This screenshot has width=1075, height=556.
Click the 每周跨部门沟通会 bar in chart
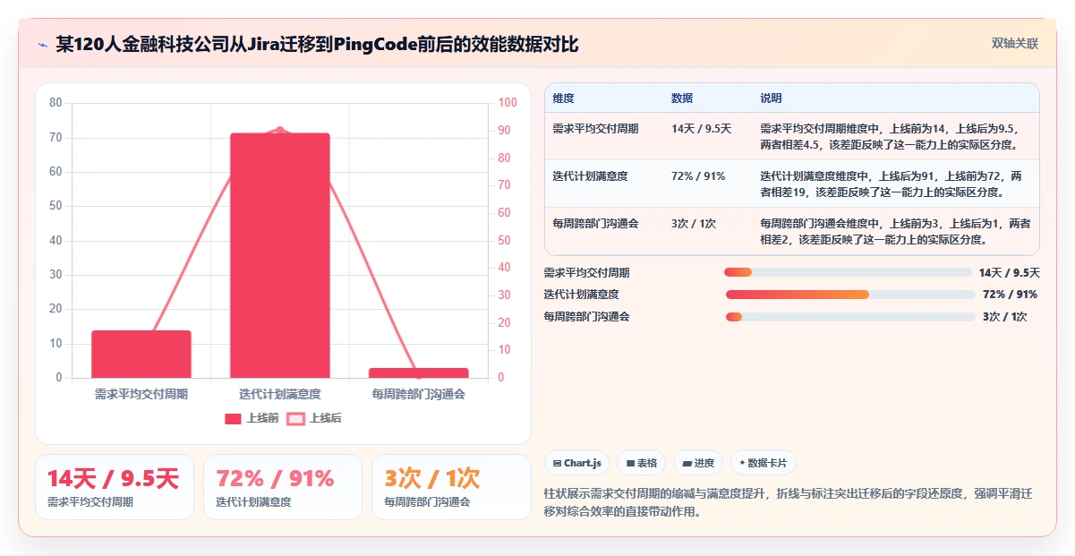[x=419, y=372]
